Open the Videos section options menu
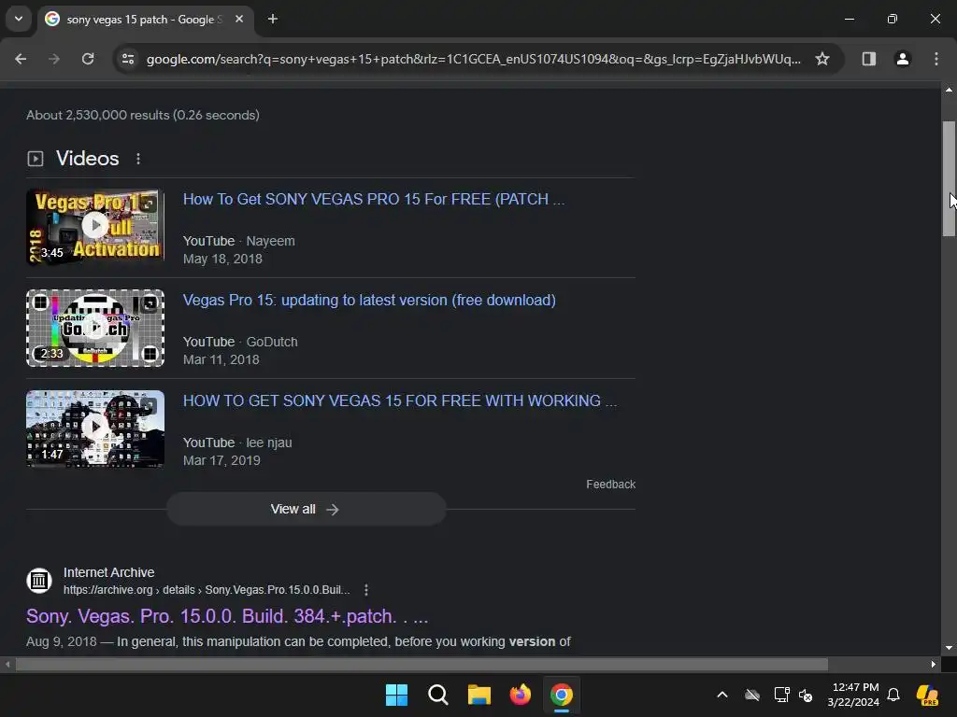This screenshot has width=957, height=717. pyautogui.click(x=138, y=159)
